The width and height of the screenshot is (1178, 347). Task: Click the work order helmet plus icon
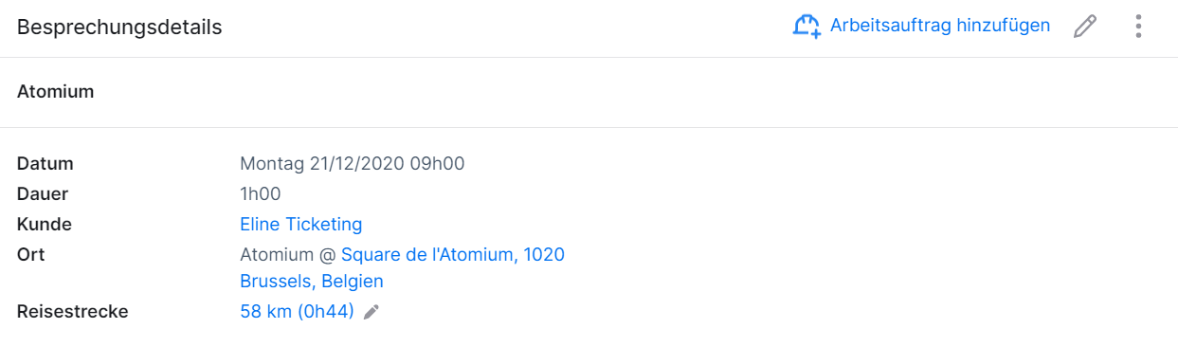[806, 27]
